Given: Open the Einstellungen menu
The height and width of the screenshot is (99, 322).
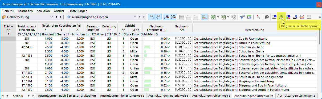Looking at the screenshot, I should coord(78,11).
